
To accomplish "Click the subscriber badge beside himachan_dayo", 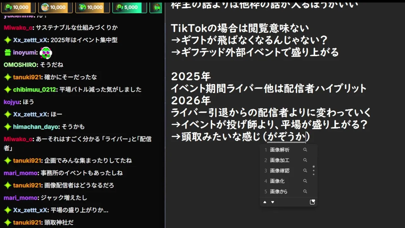I will [8, 127].
